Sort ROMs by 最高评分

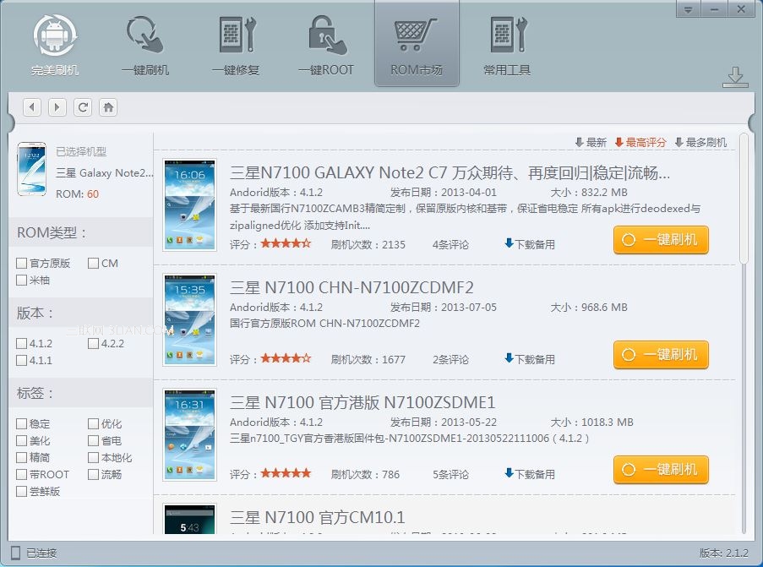coord(640,143)
